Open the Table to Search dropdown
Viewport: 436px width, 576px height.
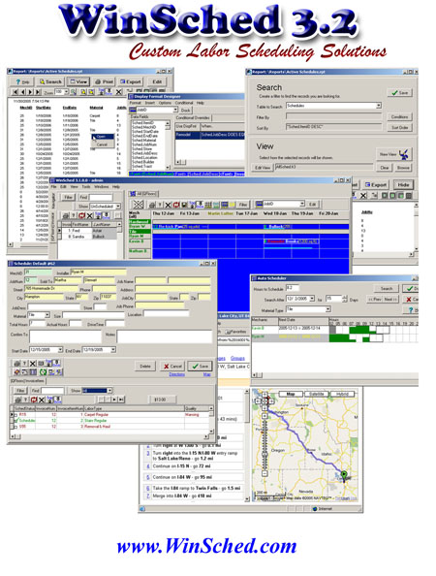point(379,106)
